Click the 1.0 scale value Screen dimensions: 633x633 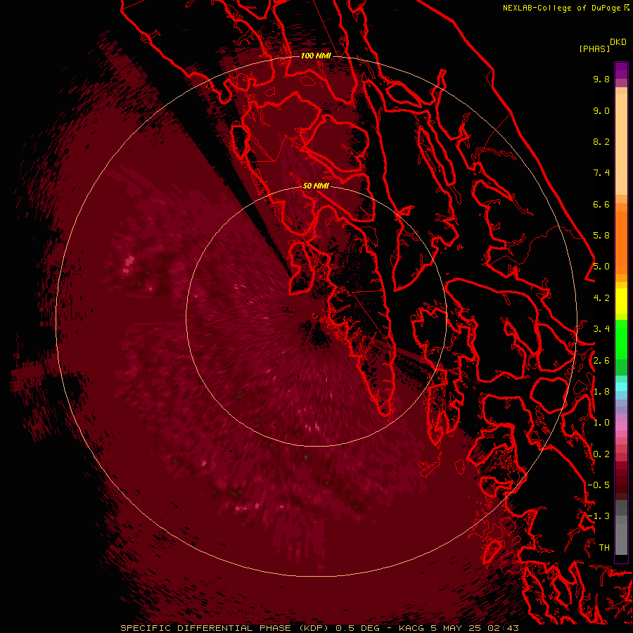[x=601, y=423]
